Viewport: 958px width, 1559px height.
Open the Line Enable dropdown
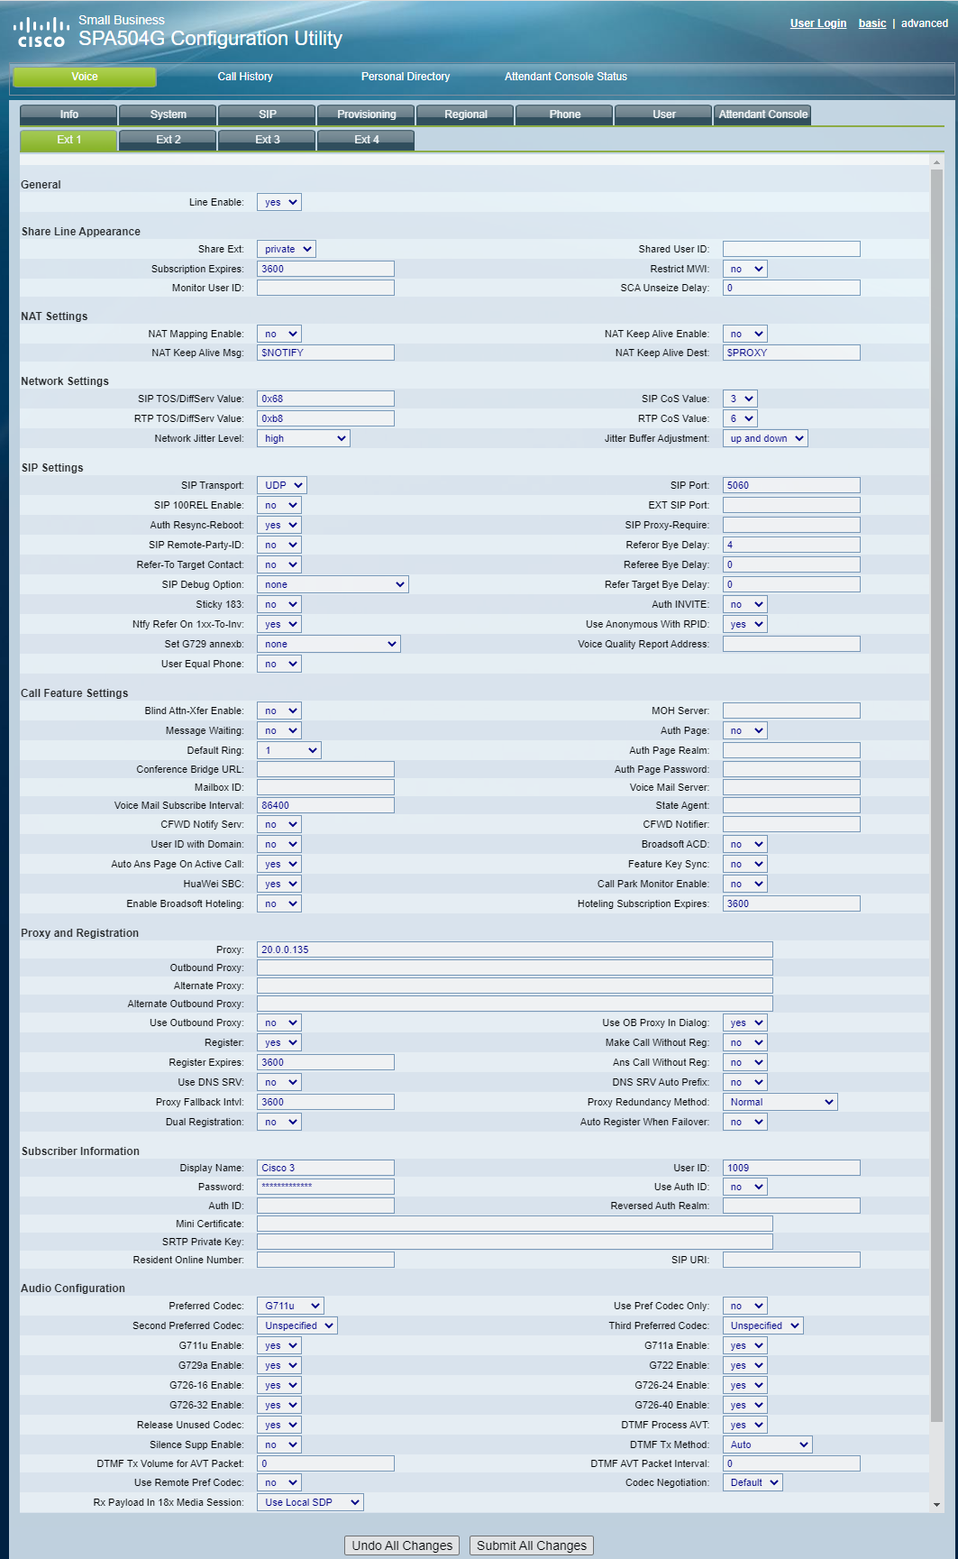(x=279, y=202)
